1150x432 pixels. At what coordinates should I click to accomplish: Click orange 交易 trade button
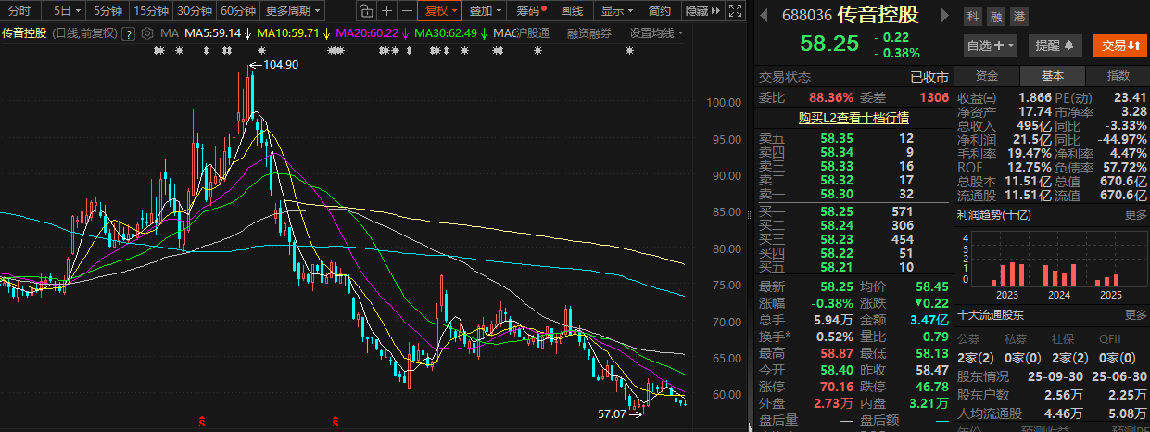(x=1119, y=45)
